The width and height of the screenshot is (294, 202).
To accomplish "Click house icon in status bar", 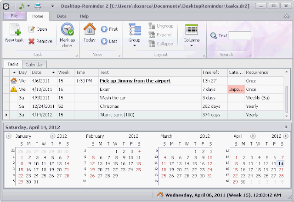I will click(x=160, y=195).
